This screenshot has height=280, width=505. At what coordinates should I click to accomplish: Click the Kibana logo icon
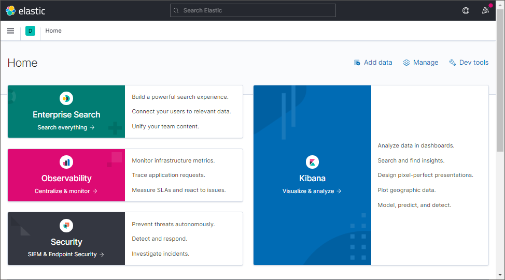(x=312, y=161)
